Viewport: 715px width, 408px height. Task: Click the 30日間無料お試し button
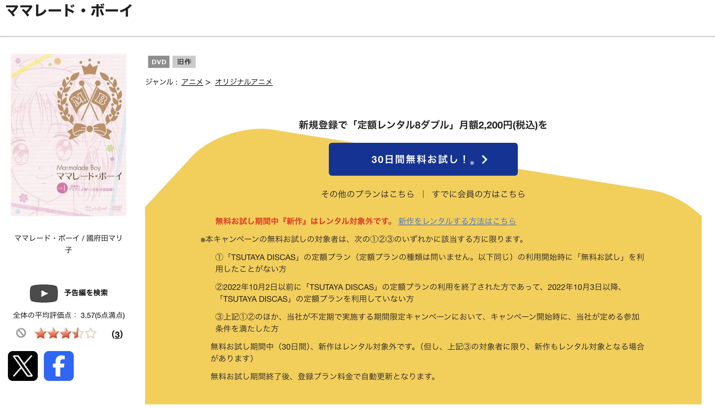click(x=423, y=159)
